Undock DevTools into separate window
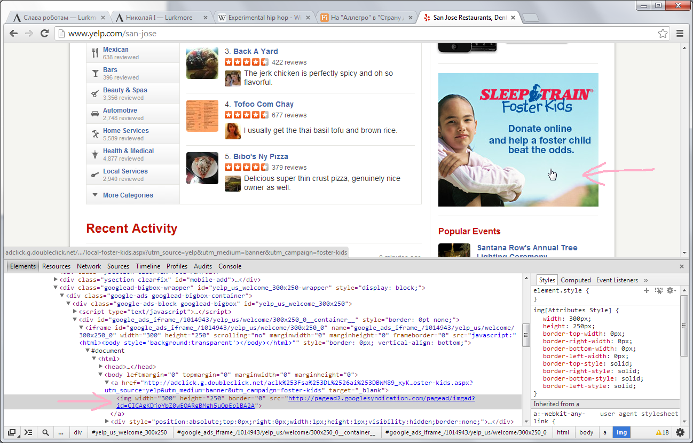 12,432
